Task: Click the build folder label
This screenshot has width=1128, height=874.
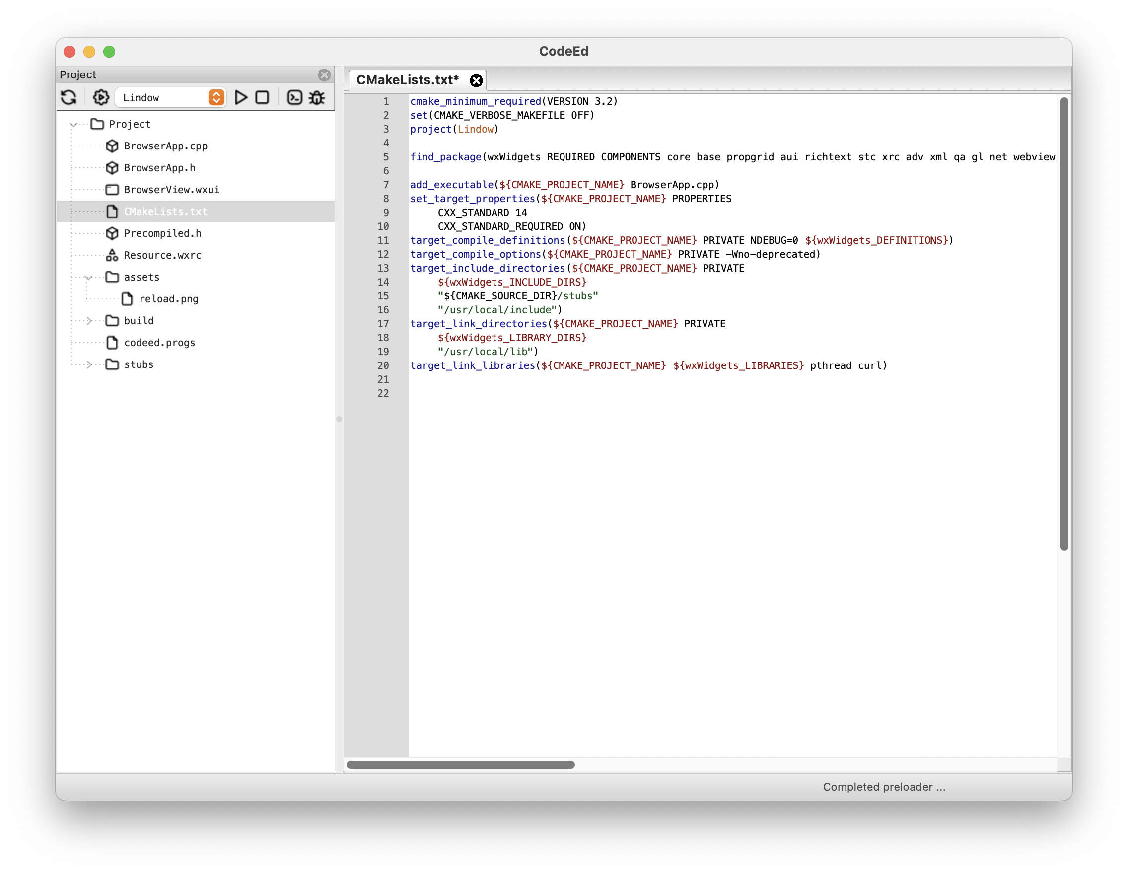Action: pyautogui.click(x=139, y=321)
